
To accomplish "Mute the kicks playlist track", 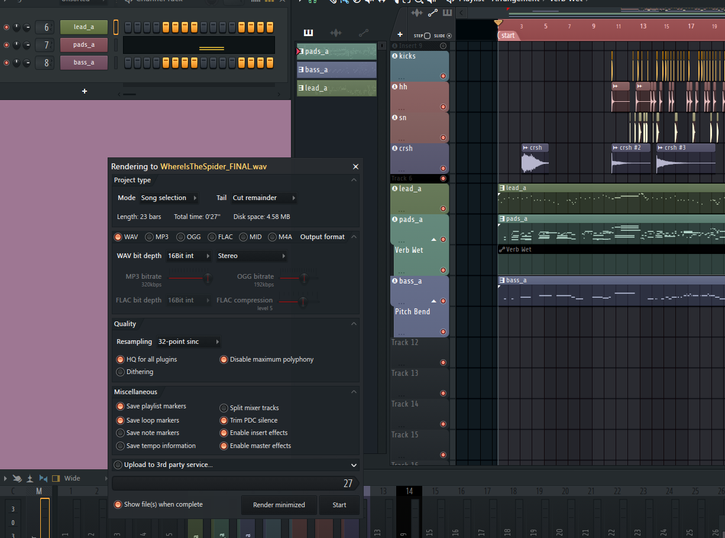I will coord(443,76).
